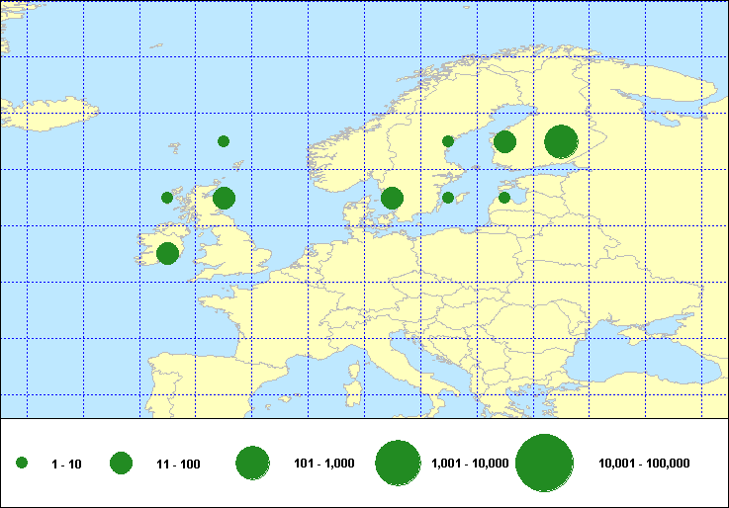Screen dimensions: 729x508
Task: Select the green marker over Ireland
Action: pos(167,254)
